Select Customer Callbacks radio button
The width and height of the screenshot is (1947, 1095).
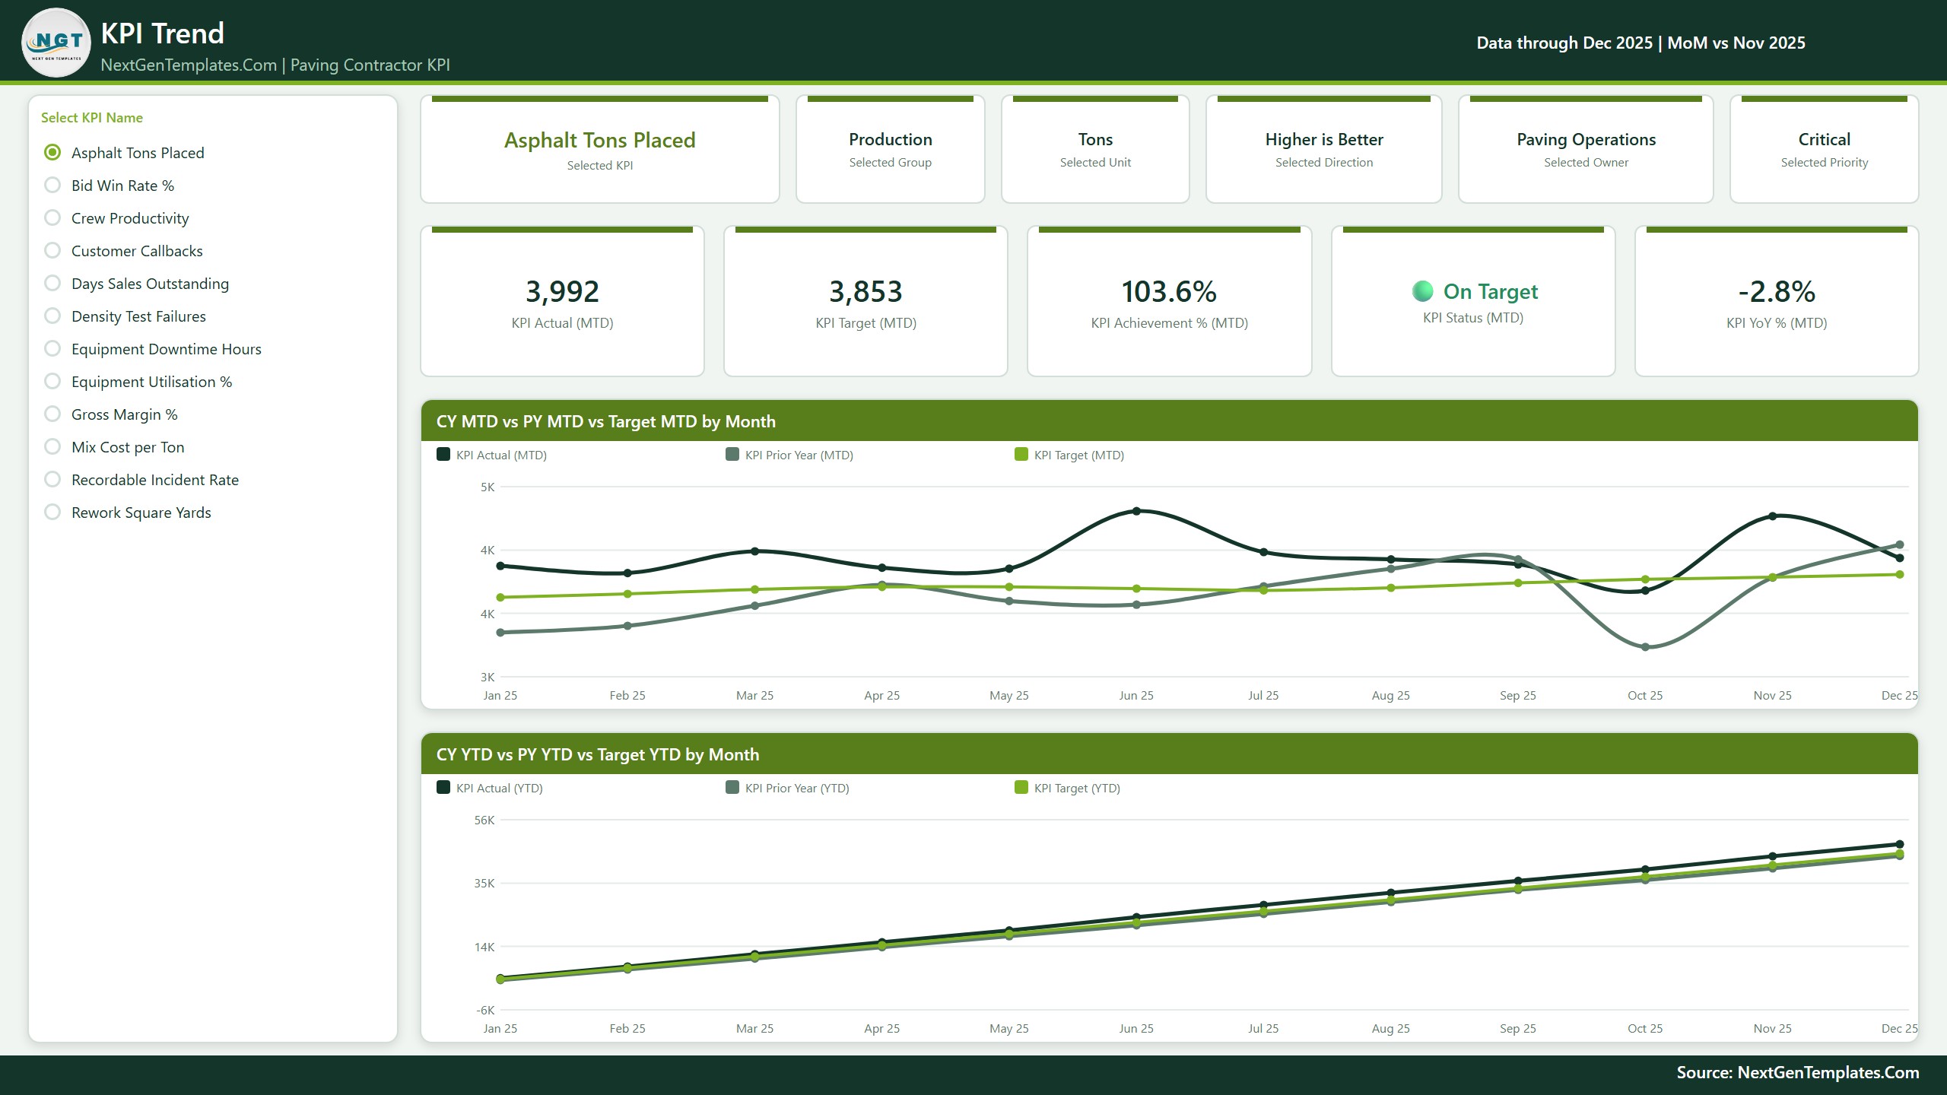52,251
